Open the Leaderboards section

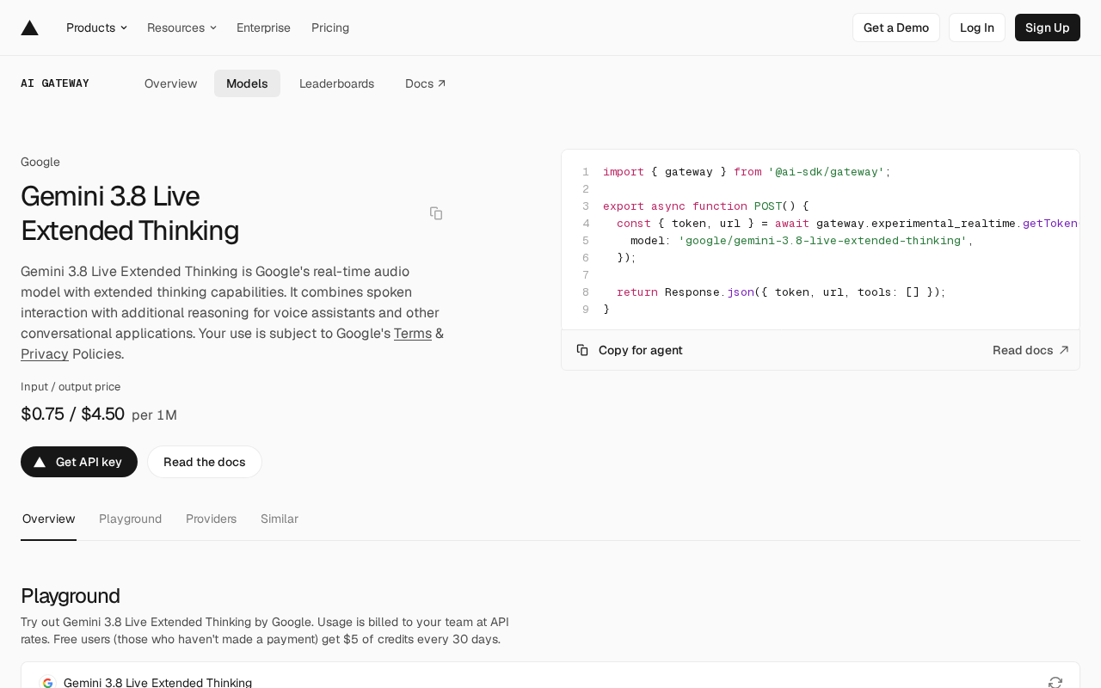[336, 83]
